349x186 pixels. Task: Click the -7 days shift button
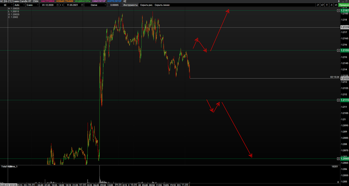tap(318, 5)
